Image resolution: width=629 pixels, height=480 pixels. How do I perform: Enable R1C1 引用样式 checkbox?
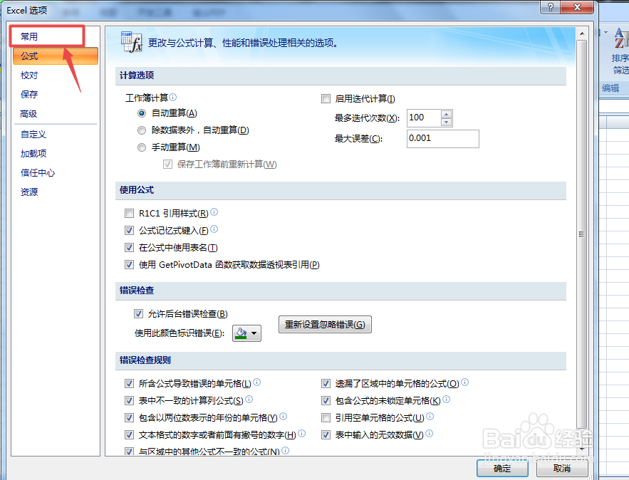[x=129, y=214]
